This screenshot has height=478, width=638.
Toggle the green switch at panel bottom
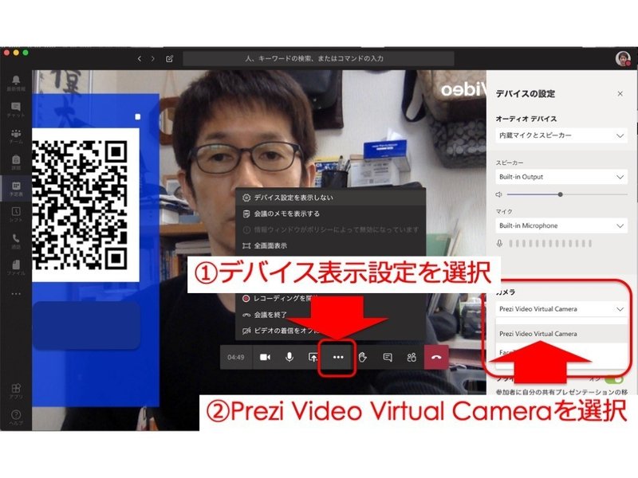click(x=614, y=380)
